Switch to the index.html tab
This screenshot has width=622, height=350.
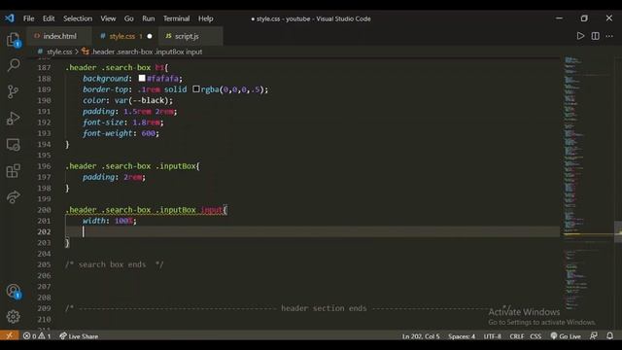[59, 36]
